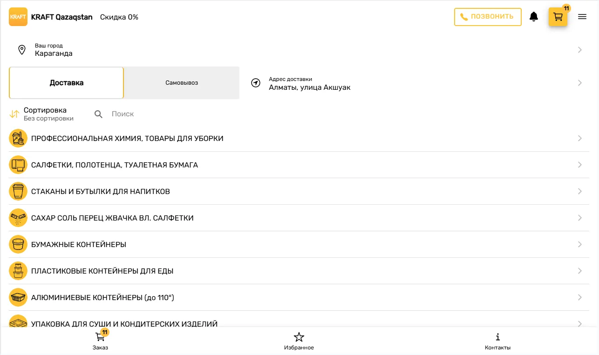The width and height of the screenshot is (599, 355).
Task: Click into the Поиск search field
Action: [186, 114]
